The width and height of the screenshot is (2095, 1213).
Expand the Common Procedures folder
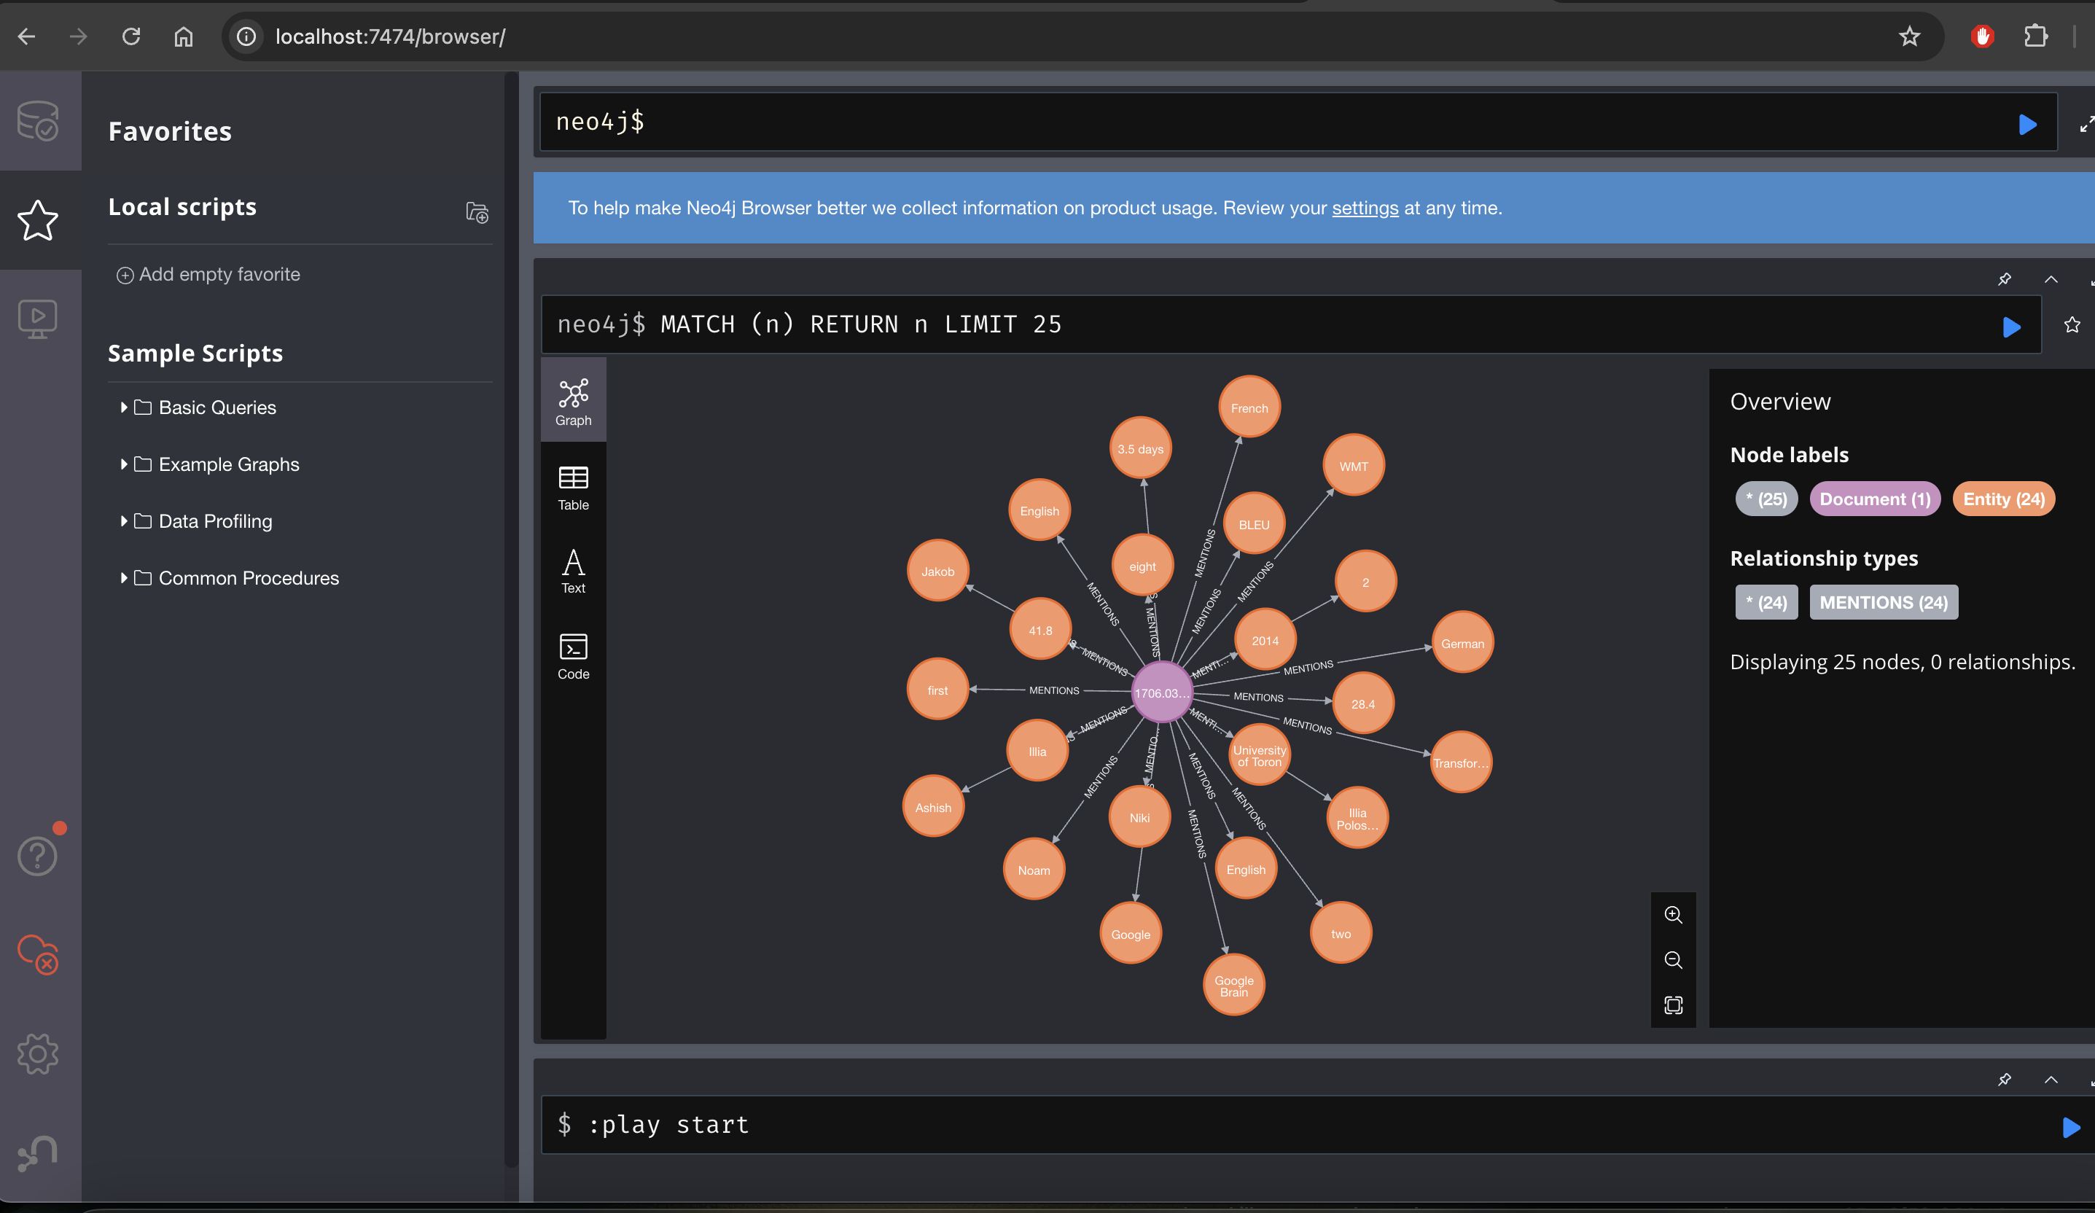point(248,578)
